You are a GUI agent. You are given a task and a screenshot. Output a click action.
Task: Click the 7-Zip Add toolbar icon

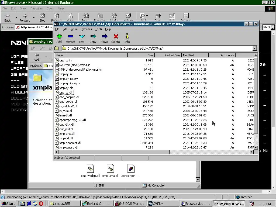pos(59,36)
